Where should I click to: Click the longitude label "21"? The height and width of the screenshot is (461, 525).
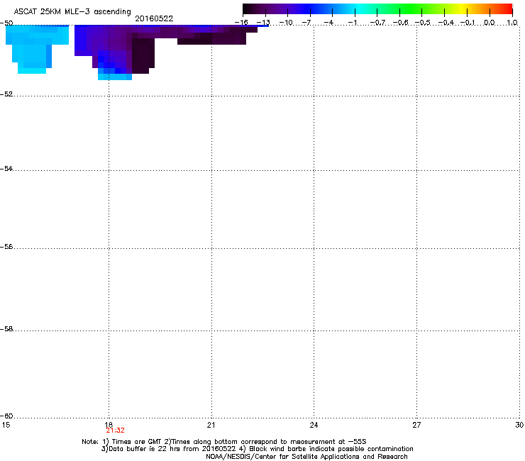pos(211,425)
